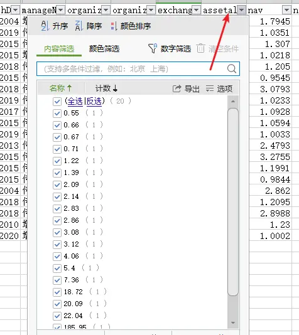
Task: Click the 全选 link
Action: (75, 101)
